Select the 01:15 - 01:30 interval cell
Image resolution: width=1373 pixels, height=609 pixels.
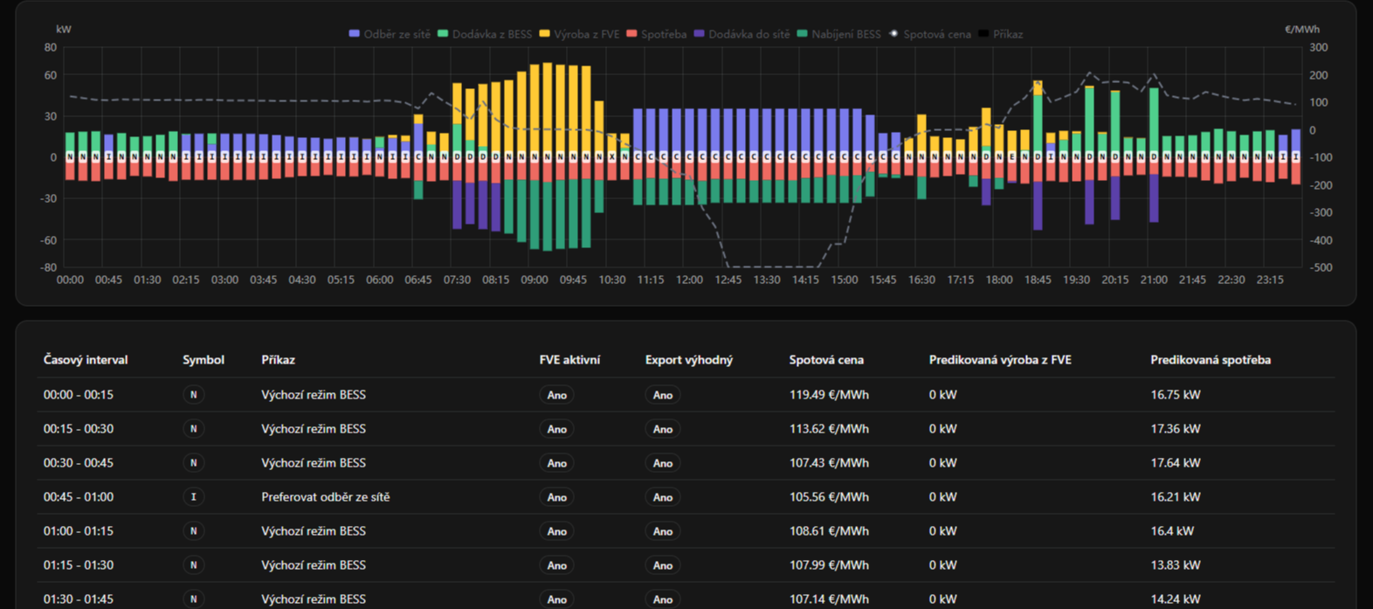pos(79,565)
